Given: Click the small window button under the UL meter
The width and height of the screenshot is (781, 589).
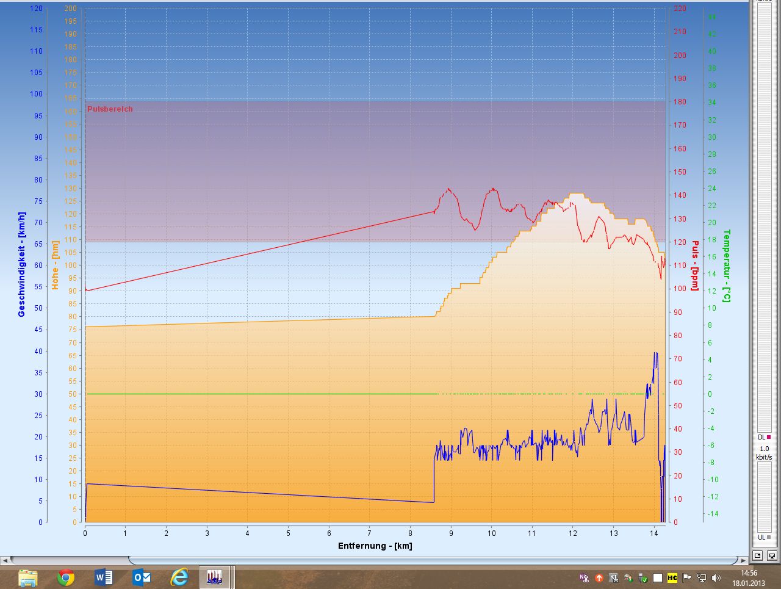Looking at the screenshot, I should pyautogui.click(x=757, y=555).
